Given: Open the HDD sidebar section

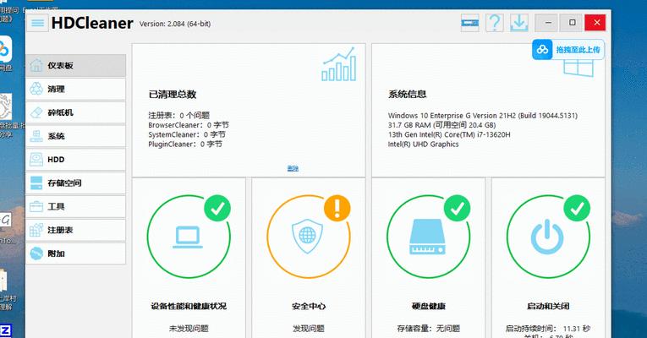Looking at the screenshot, I should (x=76, y=160).
